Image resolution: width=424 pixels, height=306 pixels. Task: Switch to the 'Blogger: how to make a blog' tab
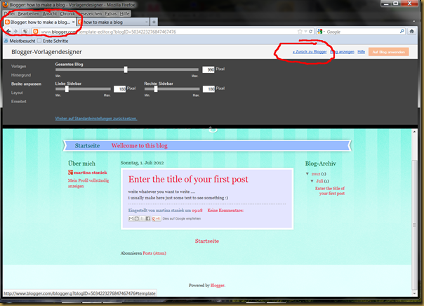coord(40,22)
